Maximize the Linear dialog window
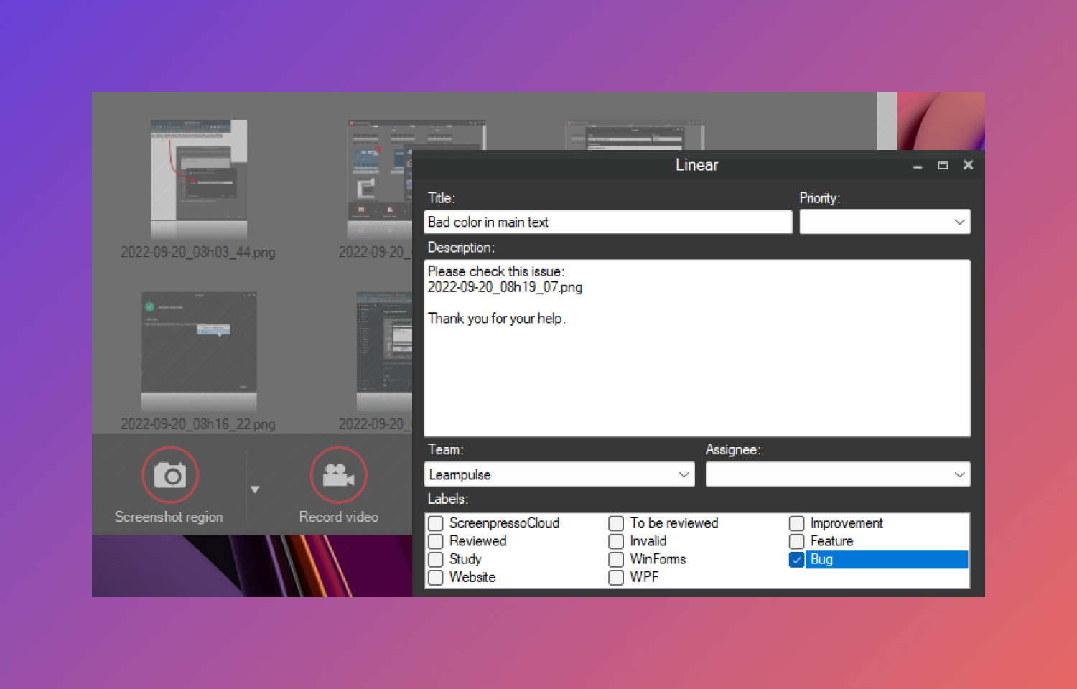Screen dimensions: 1077x689 [943, 165]
